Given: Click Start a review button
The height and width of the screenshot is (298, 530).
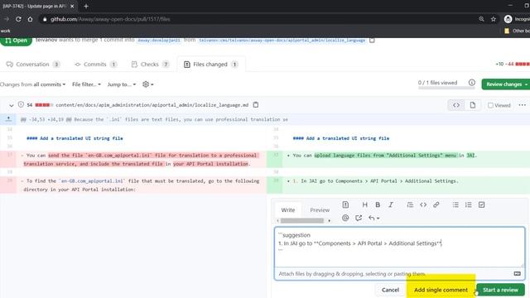Looking at the screenshot, I should click(500, 290).
